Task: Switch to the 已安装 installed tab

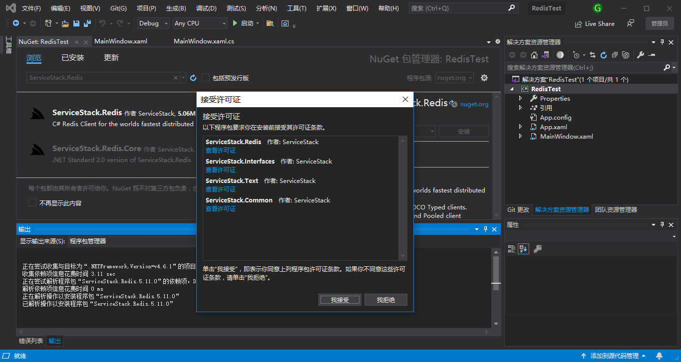Action: pos(73,58)
